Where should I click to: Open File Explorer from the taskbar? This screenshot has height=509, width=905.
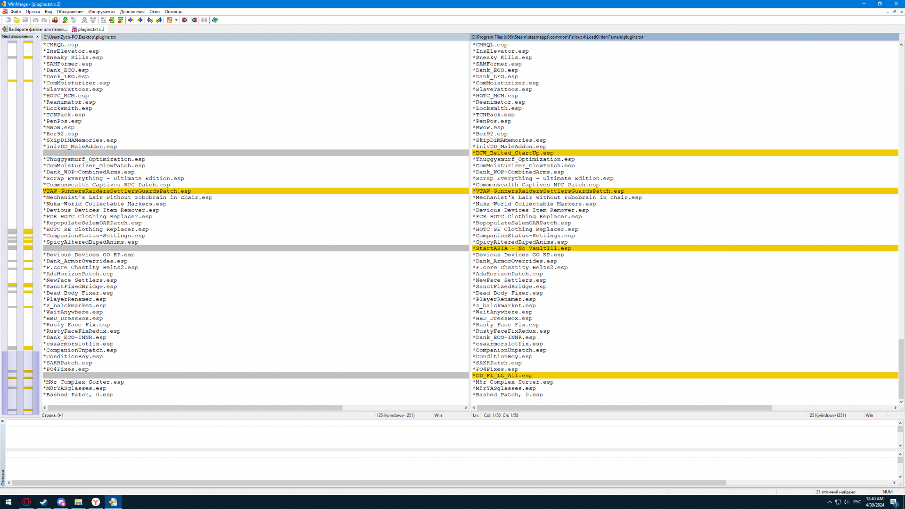click(78, 502)
